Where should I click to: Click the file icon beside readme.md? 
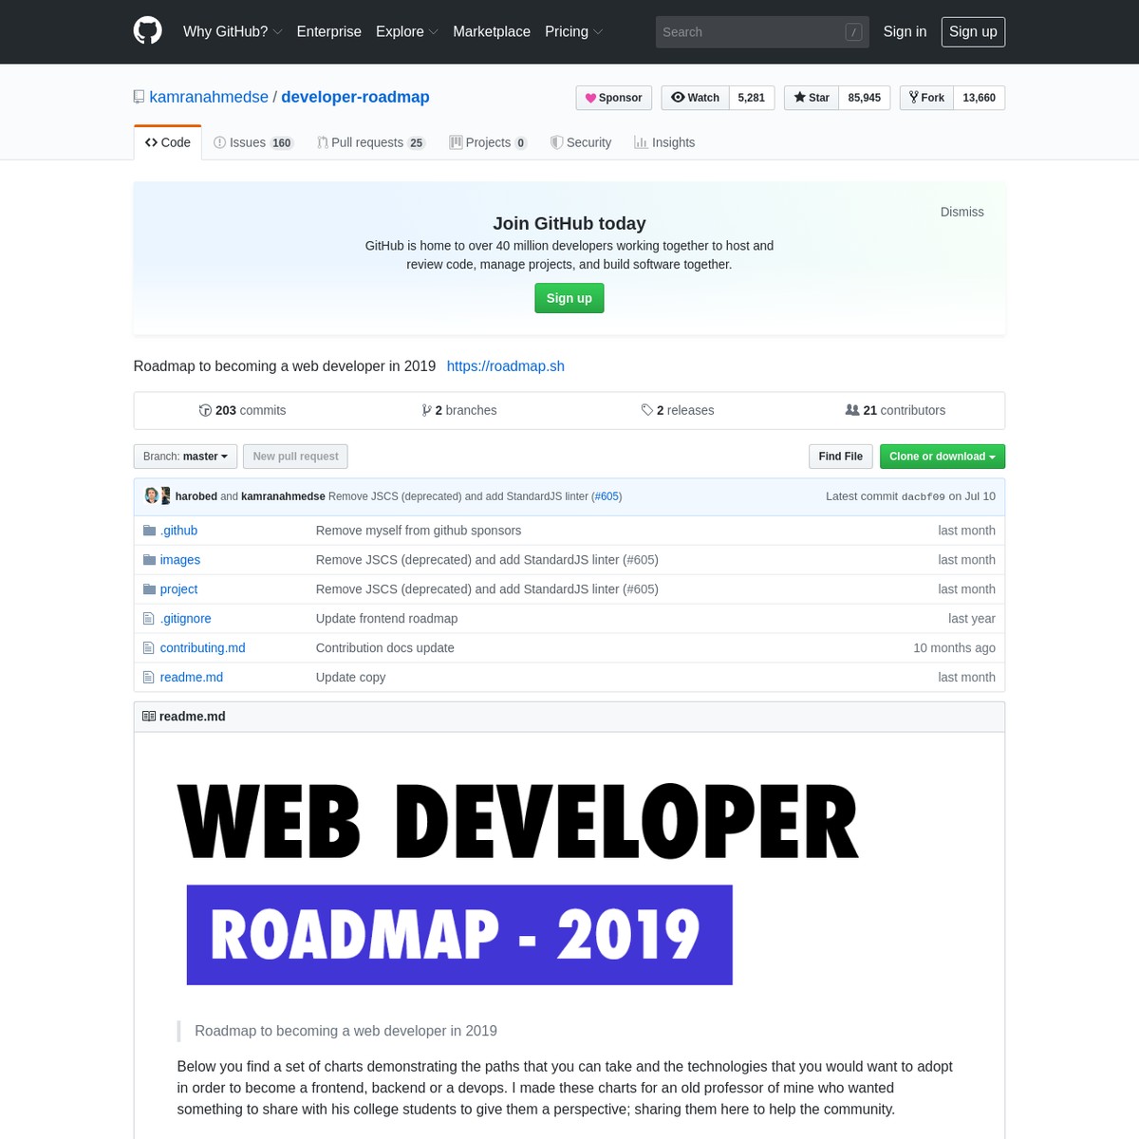pyautogui.click(x=149, y=677)
